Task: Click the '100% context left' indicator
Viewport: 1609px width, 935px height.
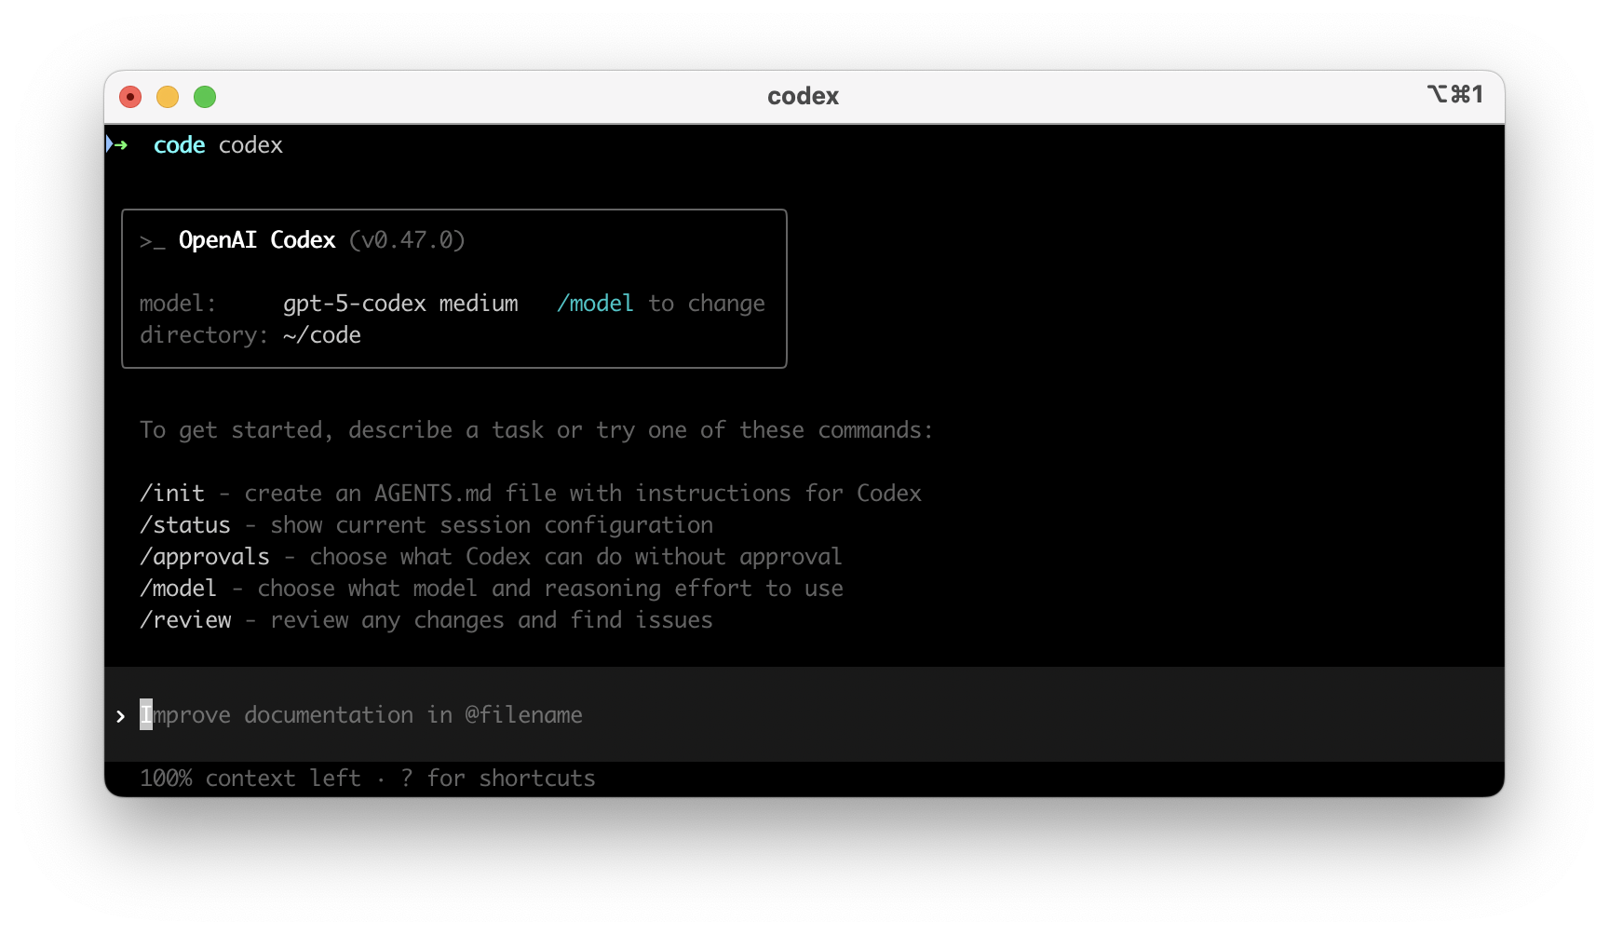Action: click(x=250, y=779)
